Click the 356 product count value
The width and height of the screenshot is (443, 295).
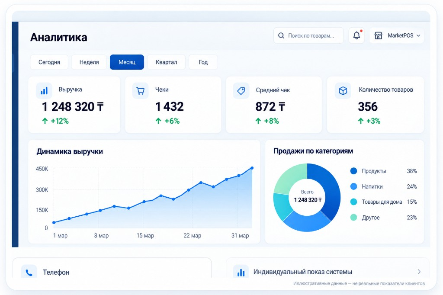(x=368, y=107)
